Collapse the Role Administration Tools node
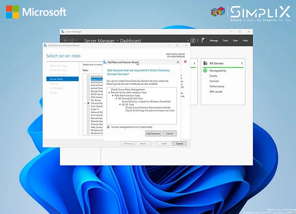 [x=113, y=95]
